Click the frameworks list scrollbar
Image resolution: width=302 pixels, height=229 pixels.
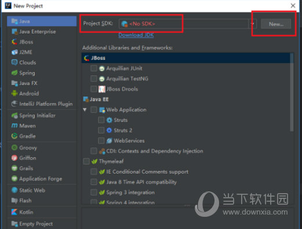pyautogui.click(x=292, y=93)
